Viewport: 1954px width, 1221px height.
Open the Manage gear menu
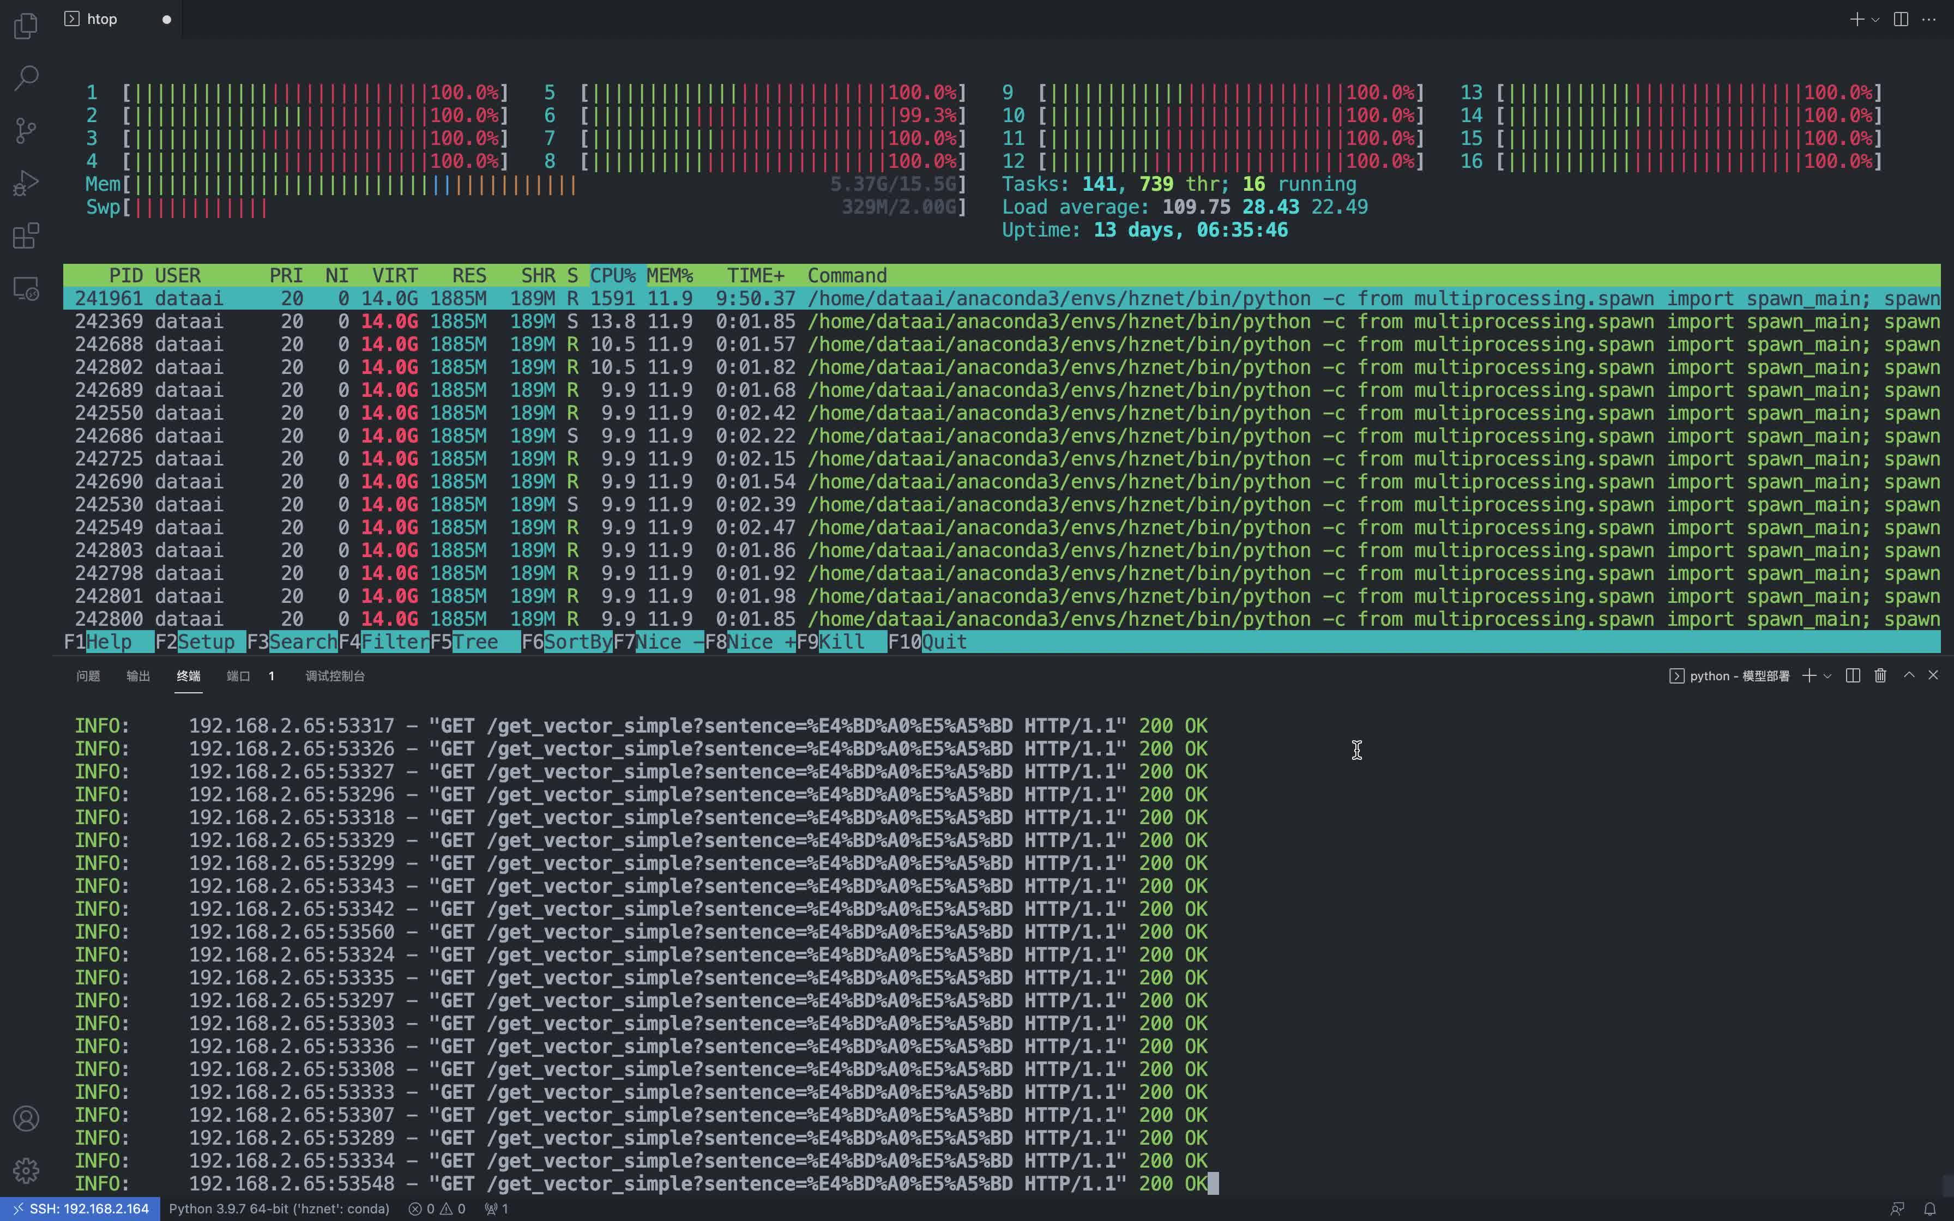tap(26, 1170)
